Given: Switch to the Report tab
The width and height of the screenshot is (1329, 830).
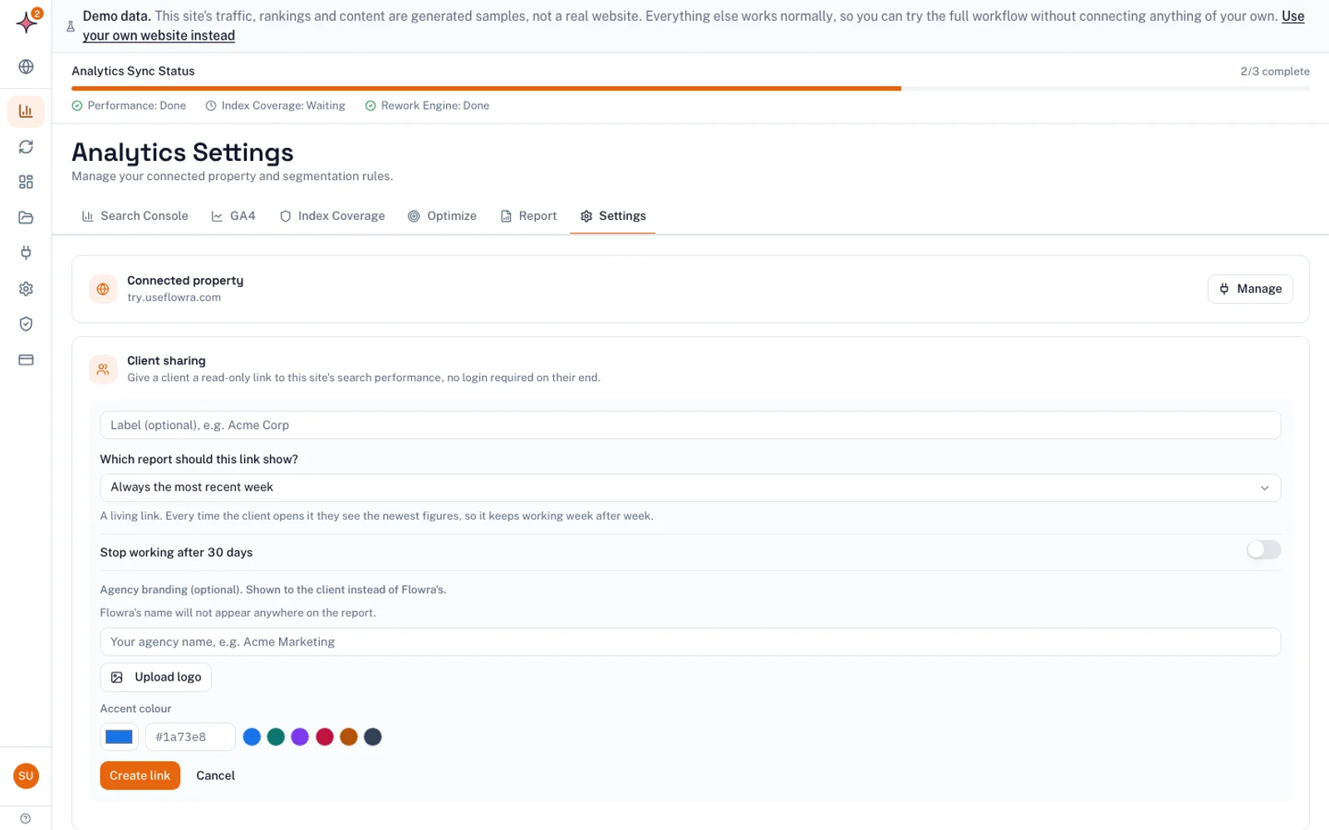Looking at the screenshot, I should pyautogui.click(x=529, y=216).
